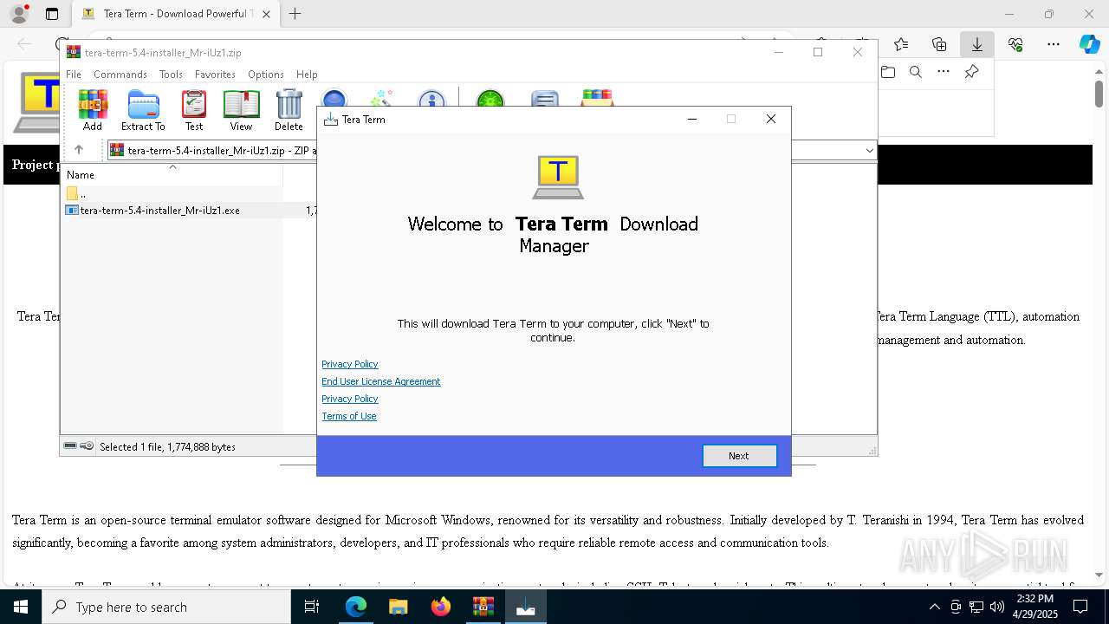Open downloads folder icon in downloads flyout
This screenshot has height=624, width=1109.
pos(888,72)
